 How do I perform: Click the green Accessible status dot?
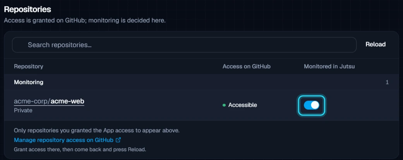pyautogui.click(x=224, y=105)
